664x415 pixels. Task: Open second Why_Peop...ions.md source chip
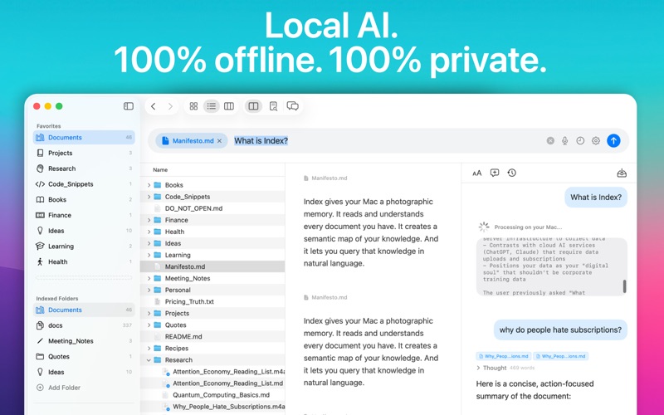[561, 356]
